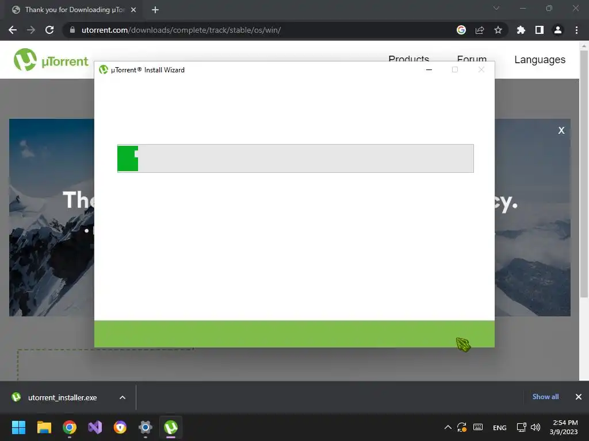Click the Google icon in address bar

point(461,30)
